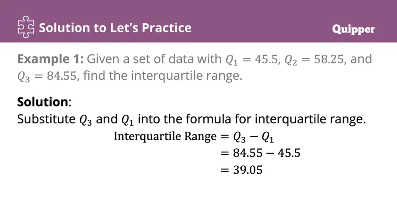Click the final answer 39.05
The height and width of the screenshot is (223, 397).
(247, 170)
